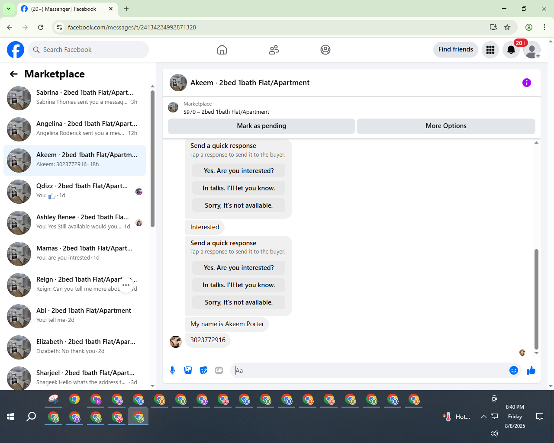View site information icon in address bar
This screenshot has height=443, width=554.
[59, 27]
